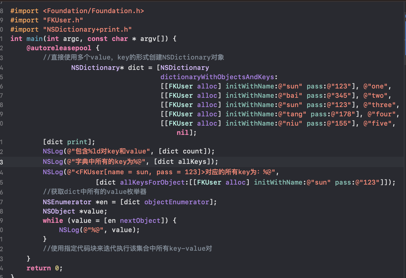The width and height of the screenshot is (406, 278).
Task: Click the @"niu" name string
Action: pos(290,123)
